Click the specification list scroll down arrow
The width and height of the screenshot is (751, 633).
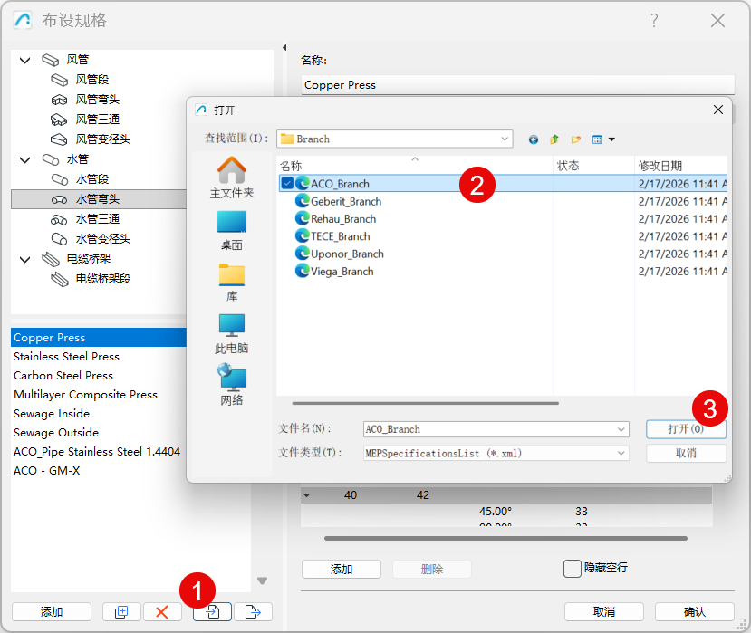click(x=262, y=581)
